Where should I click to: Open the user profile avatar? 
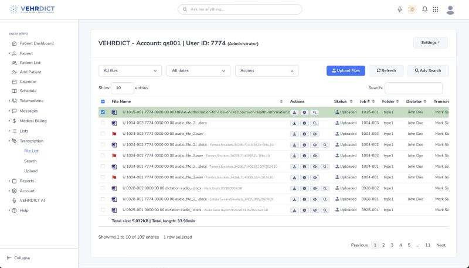tap(450, 10)
